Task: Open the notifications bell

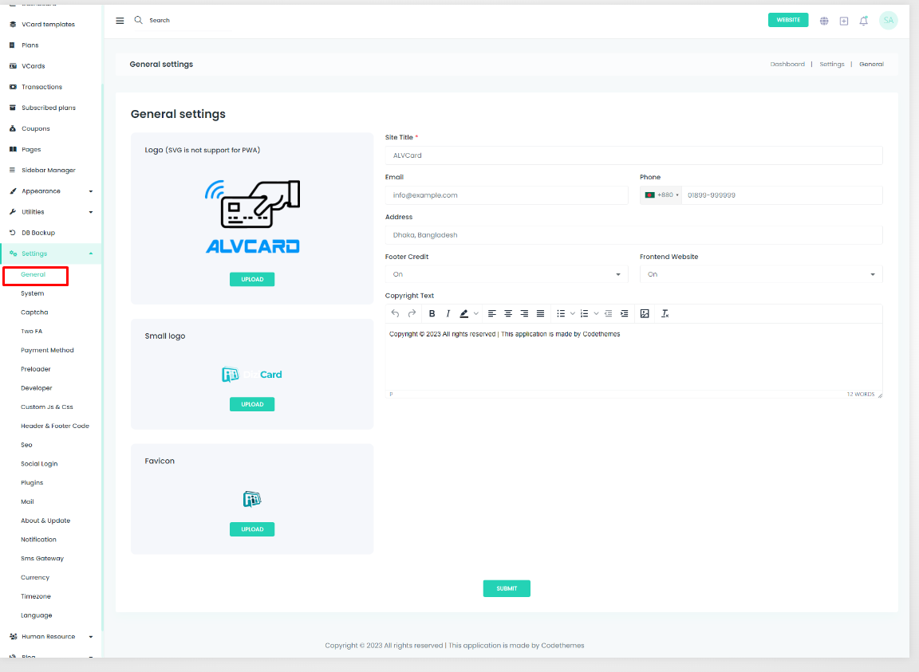Action: coord(863,21)
